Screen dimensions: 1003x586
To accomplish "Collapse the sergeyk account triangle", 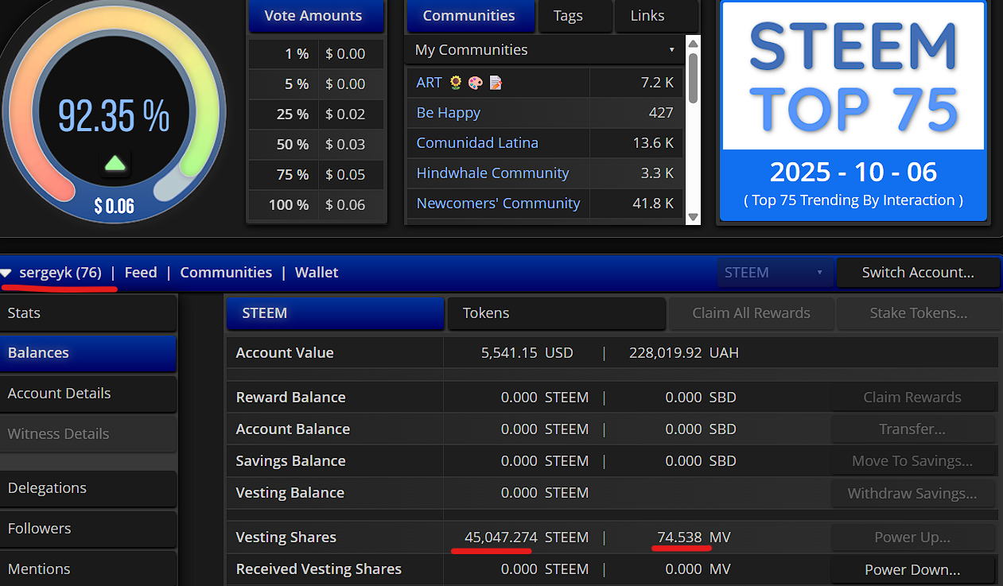I will pyautogui.click(x=6, y=274).
